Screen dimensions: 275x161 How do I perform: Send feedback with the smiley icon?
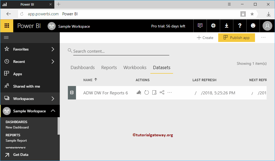click(253, 26)
